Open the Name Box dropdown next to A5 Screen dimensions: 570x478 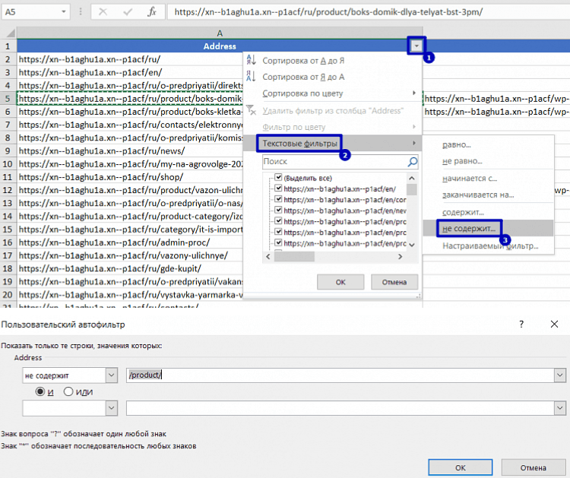click(72, 12)
